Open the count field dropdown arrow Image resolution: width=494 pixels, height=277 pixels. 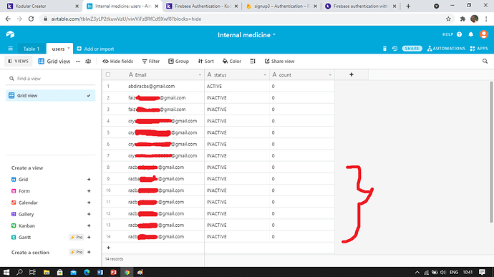coord(330,75)
